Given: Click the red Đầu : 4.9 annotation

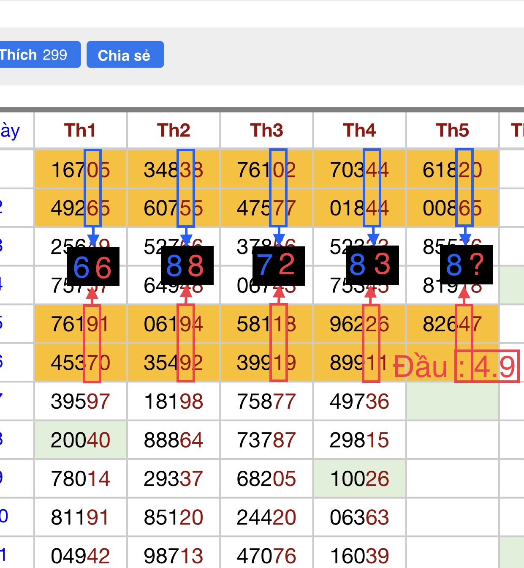Looking at the screenshot, I should click(x=455, y=366).
